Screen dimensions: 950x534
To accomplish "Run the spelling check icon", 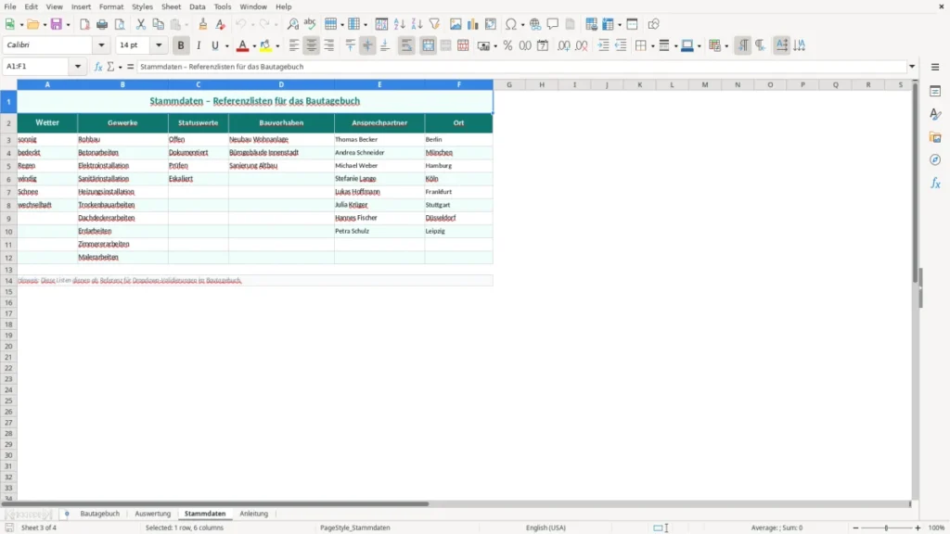I will click(x=310, y=24).
